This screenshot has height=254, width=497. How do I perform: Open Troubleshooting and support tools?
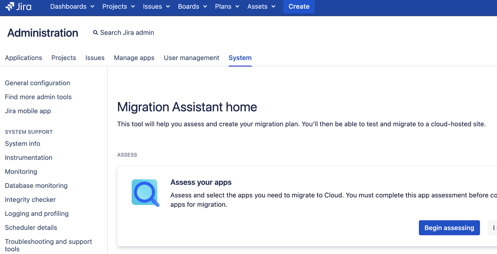click(x=48, y=241)
